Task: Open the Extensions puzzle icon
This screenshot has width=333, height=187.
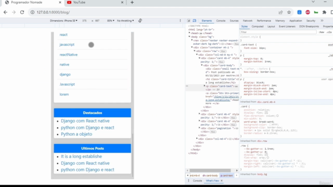Action: tap(324, 12)
